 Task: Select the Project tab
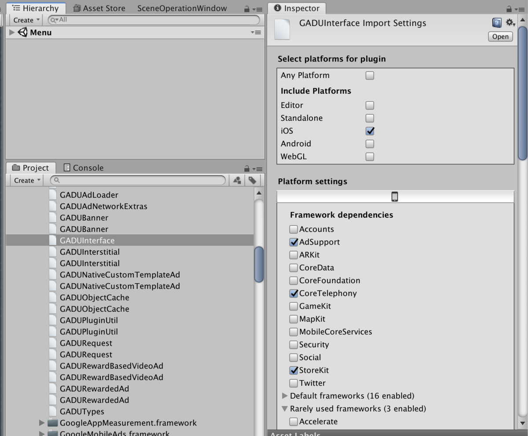point(31,168)
